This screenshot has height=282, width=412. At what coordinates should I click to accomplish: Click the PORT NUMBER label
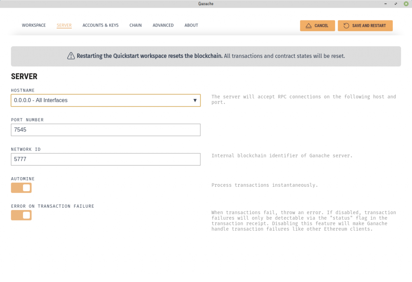27,120
